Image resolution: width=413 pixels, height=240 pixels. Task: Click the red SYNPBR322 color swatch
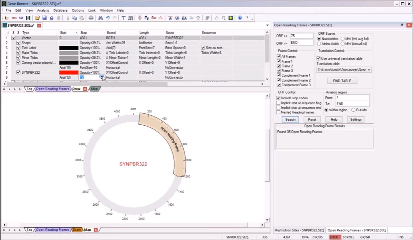[x=68, y=72]
